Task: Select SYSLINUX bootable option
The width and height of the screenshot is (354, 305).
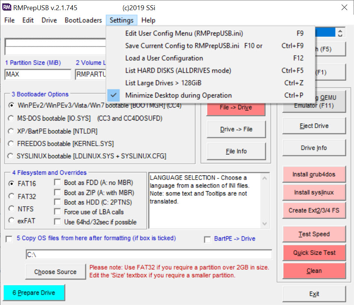Action: (x=11, y=156)
